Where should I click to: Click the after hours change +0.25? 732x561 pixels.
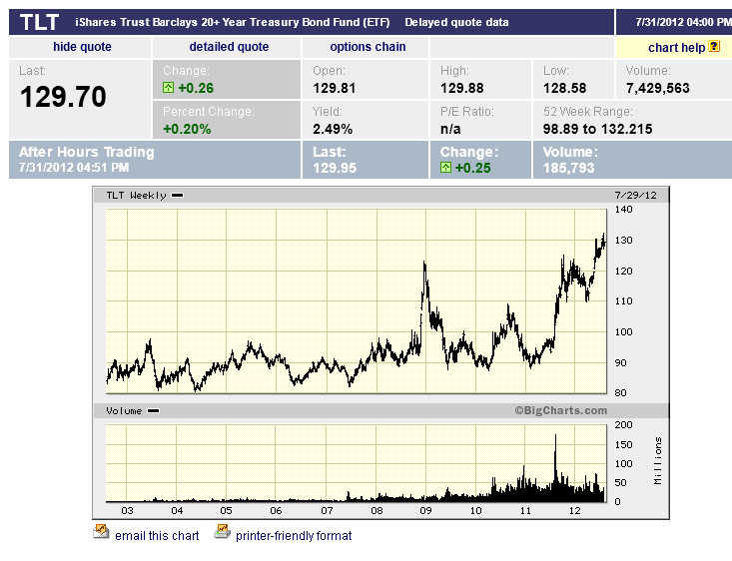(x=472, y=168)
